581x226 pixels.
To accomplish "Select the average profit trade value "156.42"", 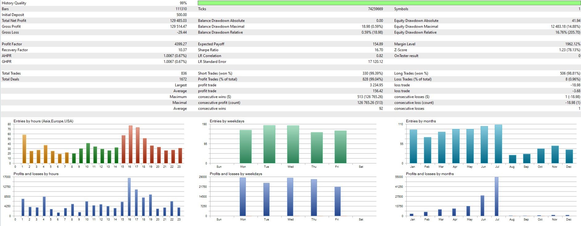I will pos(378,91).
